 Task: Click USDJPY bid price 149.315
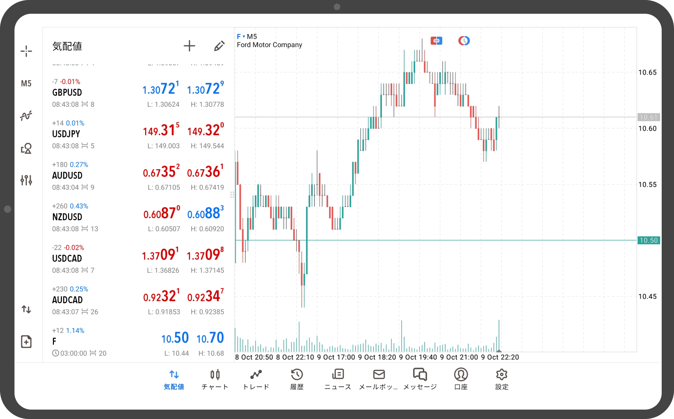point(161,130)
